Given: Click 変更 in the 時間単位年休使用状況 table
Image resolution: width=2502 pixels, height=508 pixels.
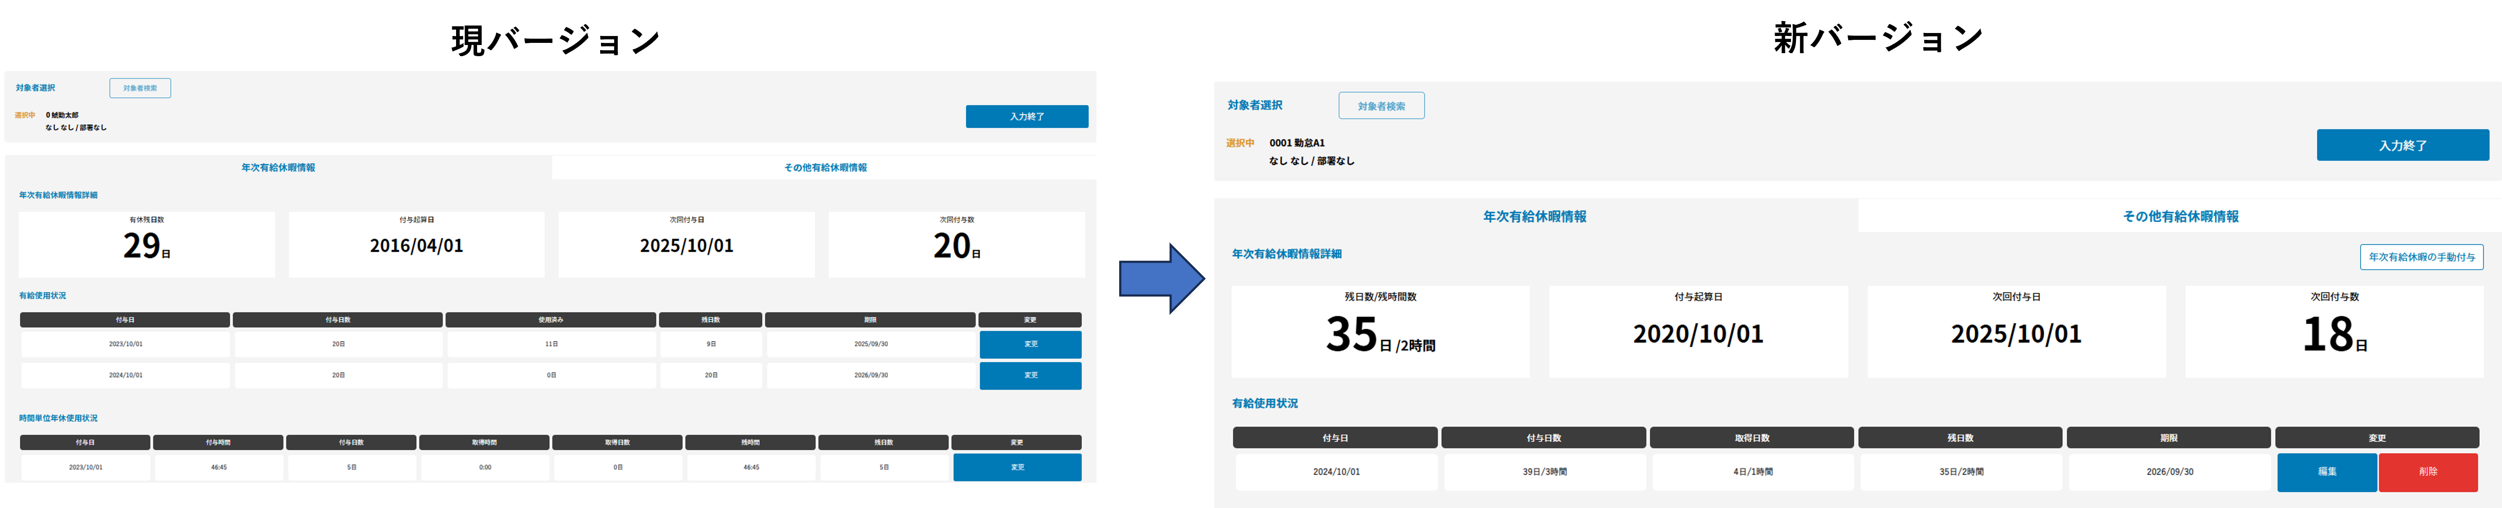Looking at the screenshot, I should point(1016,467).
